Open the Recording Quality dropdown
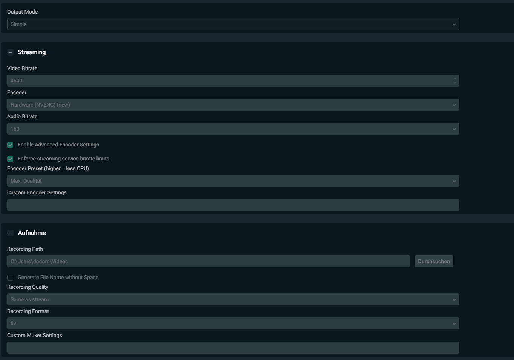Image resolution: width=514 pixels, height=360 pixels. pyautogui.click(x=233, y=299)
